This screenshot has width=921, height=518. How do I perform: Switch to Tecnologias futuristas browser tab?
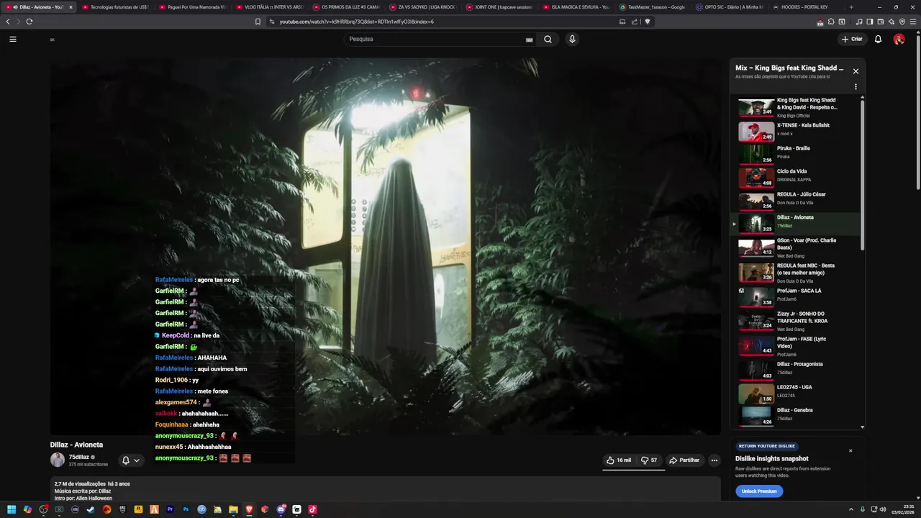point(115,6)
